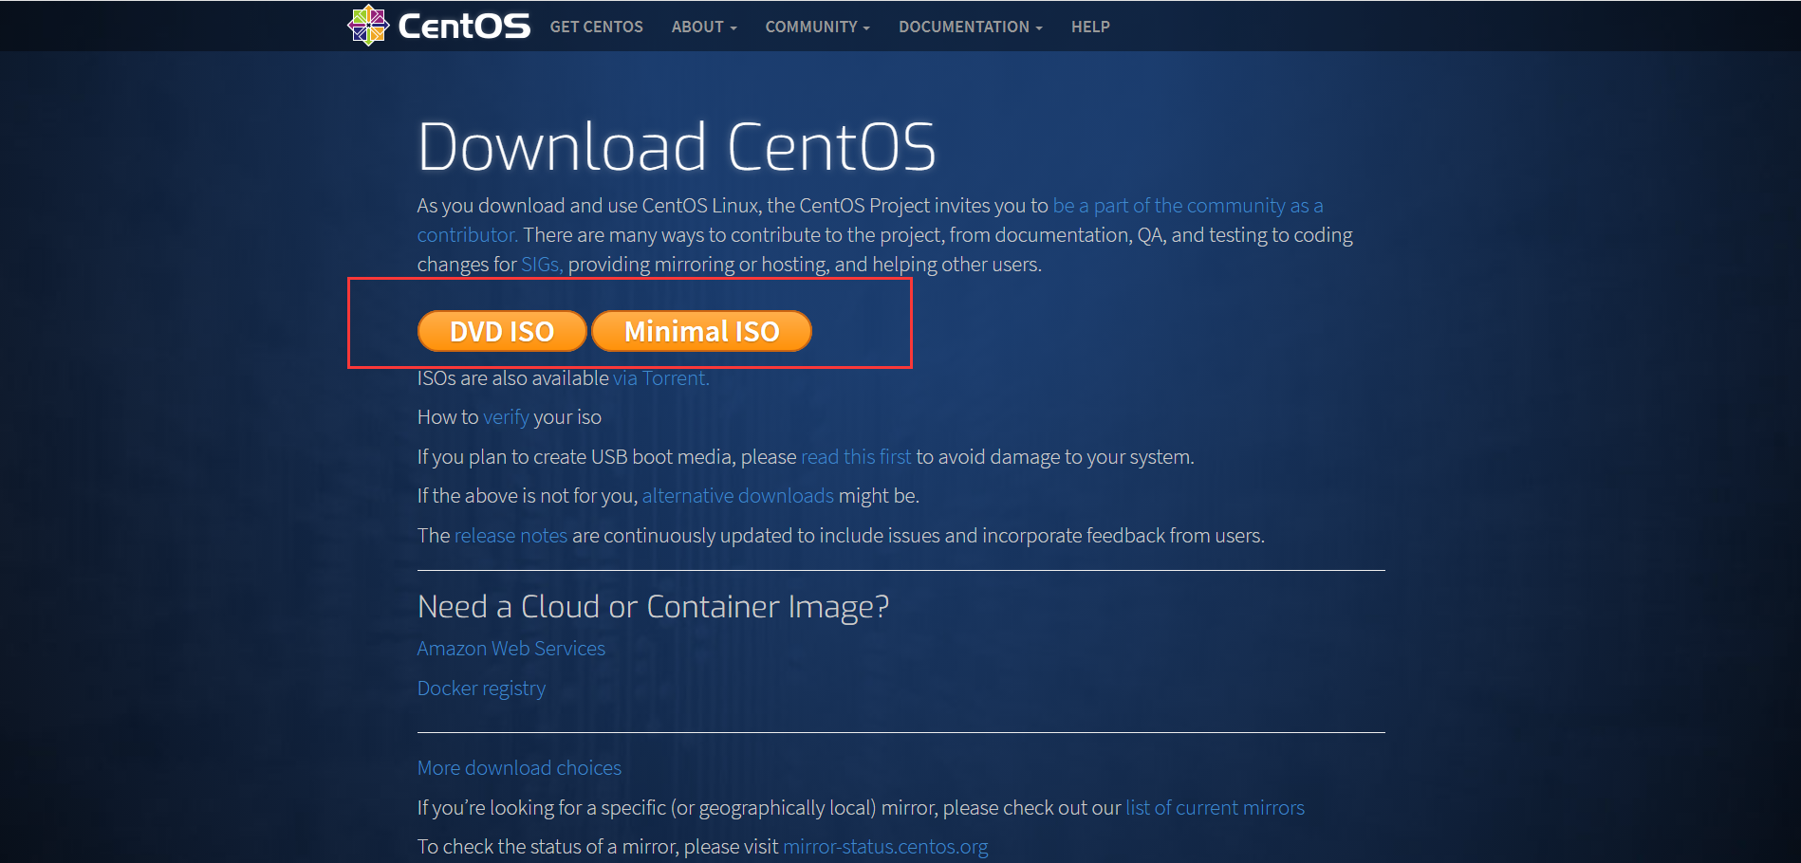1801x863 pixels.
Task: Expand the DOCUMENTATION dropdown menu
Action: click(x=971, y=27)
